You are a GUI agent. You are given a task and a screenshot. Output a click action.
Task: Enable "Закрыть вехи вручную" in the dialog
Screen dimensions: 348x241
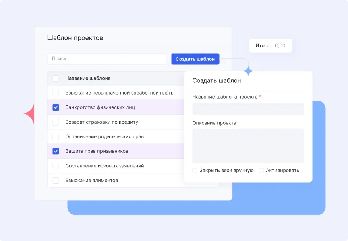click(x=195, y=170)
